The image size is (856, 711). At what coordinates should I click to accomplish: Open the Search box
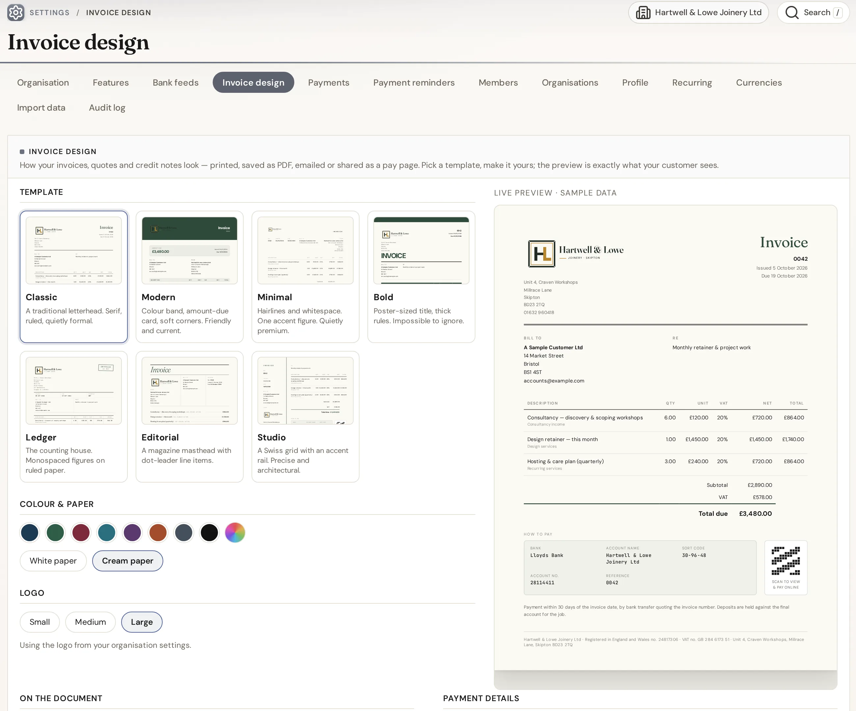point(813,13)
